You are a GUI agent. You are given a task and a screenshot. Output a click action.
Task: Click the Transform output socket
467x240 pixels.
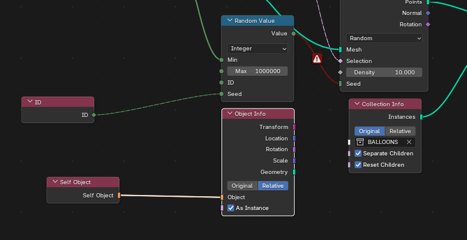[294, 127]
